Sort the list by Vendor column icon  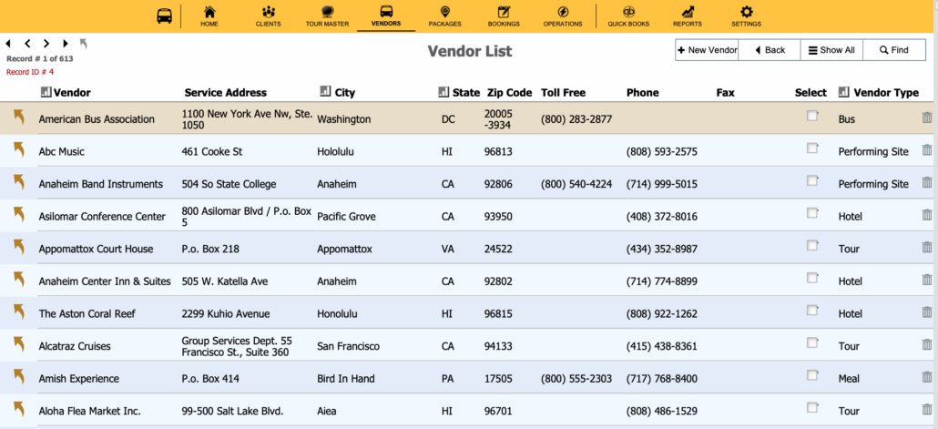(x=46, y=92)
